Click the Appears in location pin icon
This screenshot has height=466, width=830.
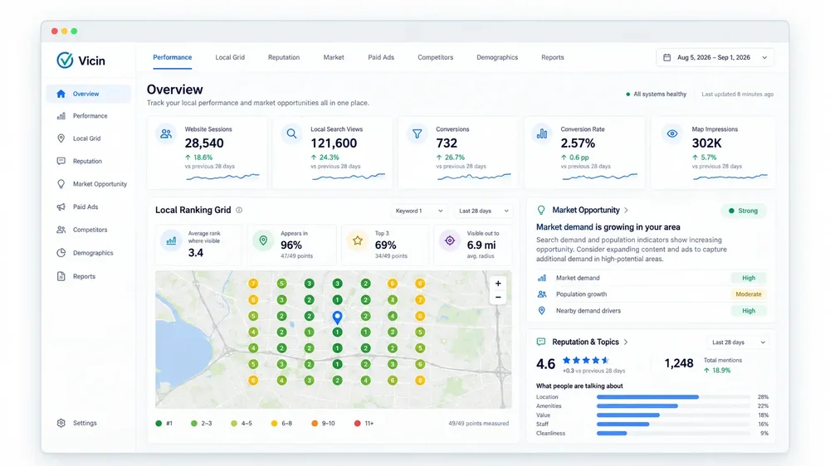tap(263, 241)
